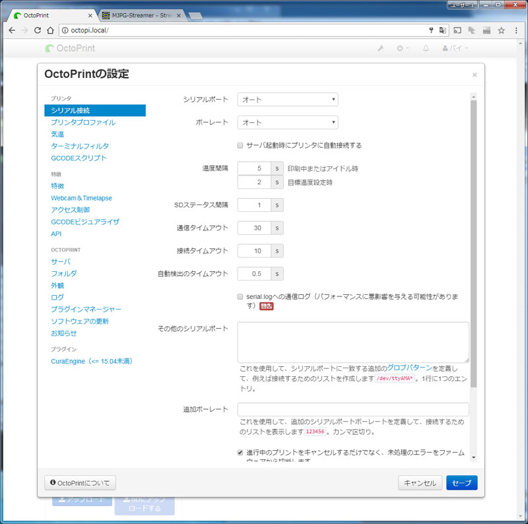The image size is (528, 524).
Task: Open プラグインマネージャー settings
Action: [86, 309]
